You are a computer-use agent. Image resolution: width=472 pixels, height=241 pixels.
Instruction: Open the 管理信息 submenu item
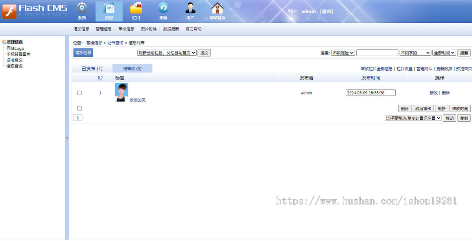coord(103,29)
